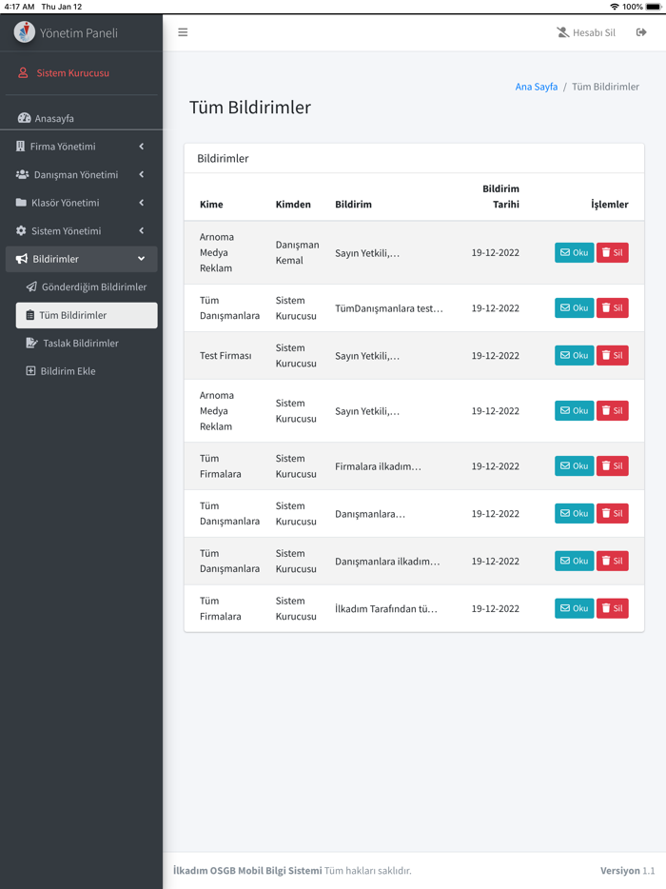This screenshot has height=889, width=666.
Task: Click the Taslak Bildirimler draft icon
Action: (31, 343)
